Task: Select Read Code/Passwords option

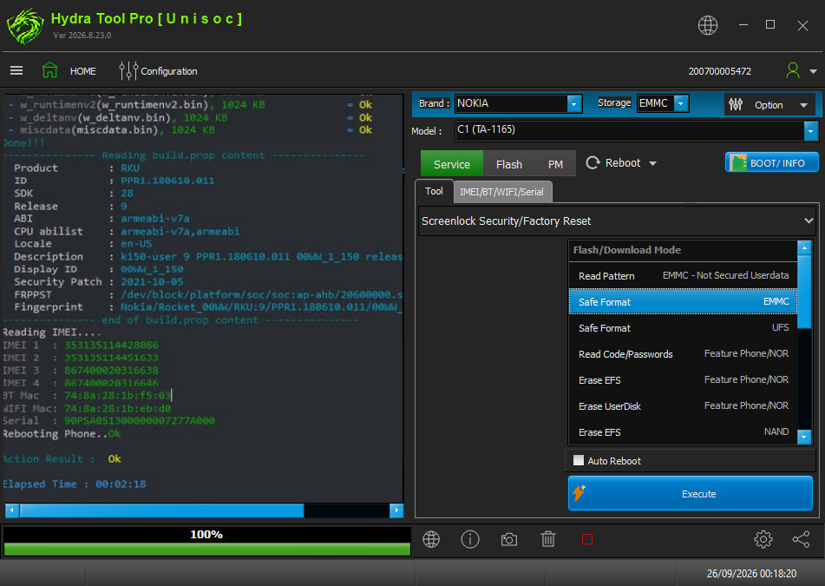Action: coord(683,354)
